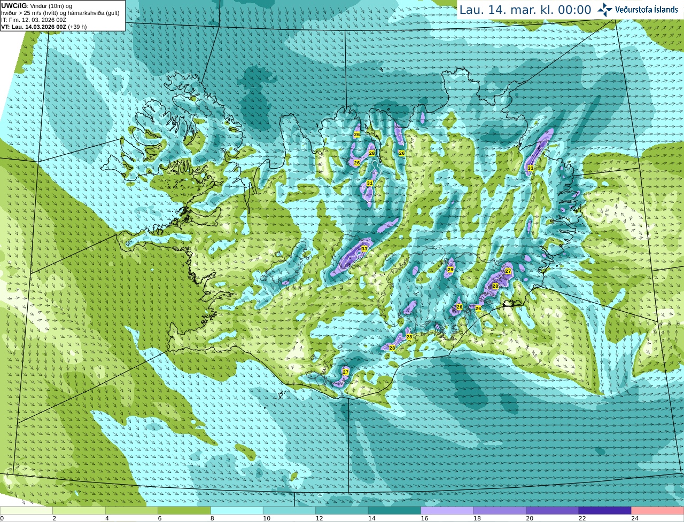Select the VT: Lau. 14.03.2026 00Z line

pyautogui.click(x=44, y=27)
